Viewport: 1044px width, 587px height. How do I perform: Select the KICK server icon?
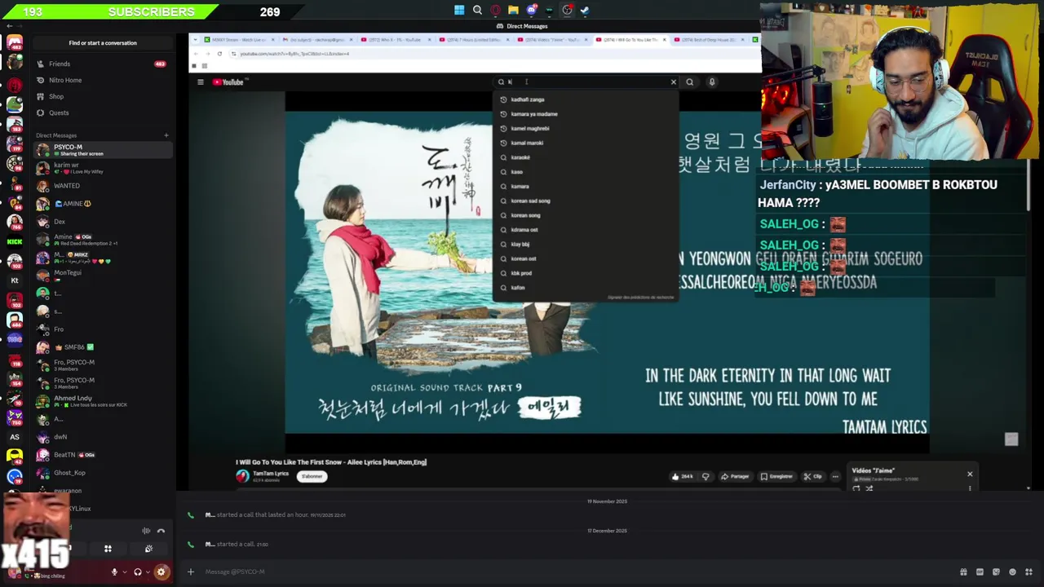tap(15, 241)
